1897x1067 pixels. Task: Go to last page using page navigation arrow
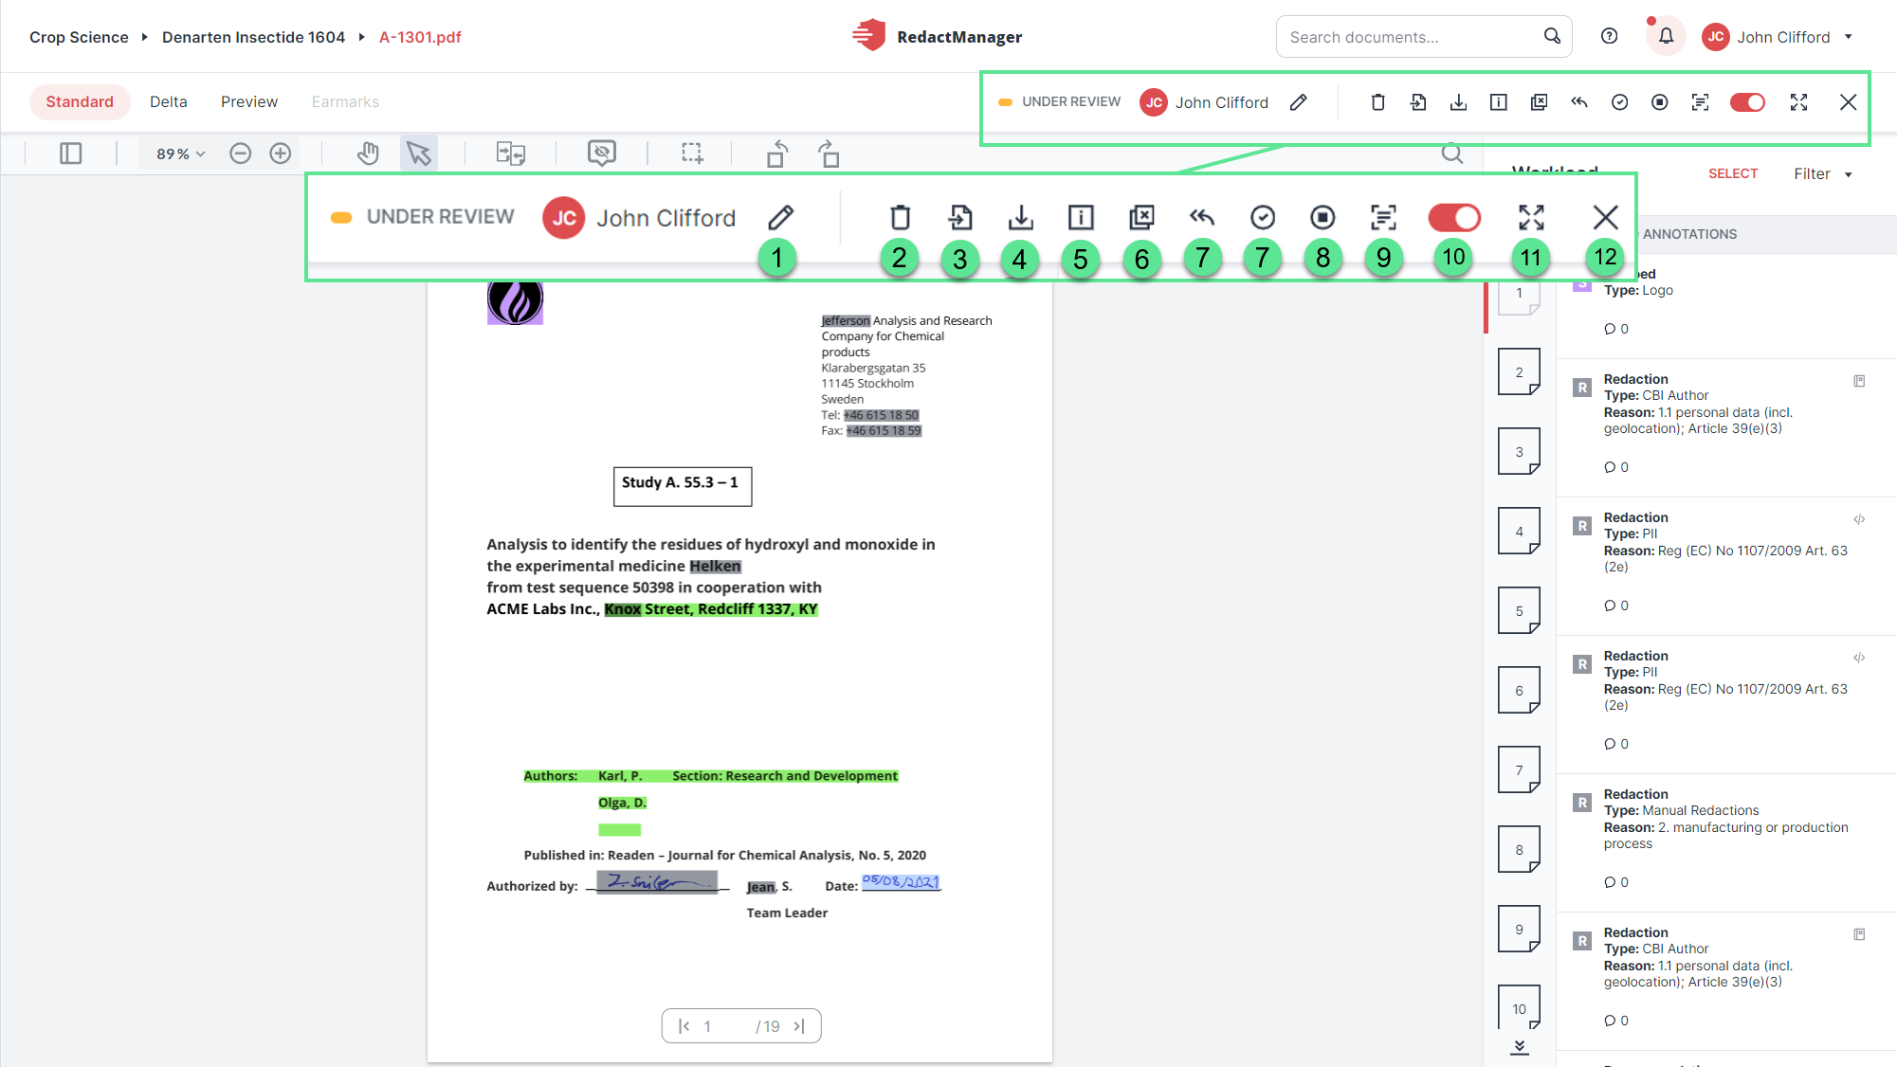click(799, 1026)
